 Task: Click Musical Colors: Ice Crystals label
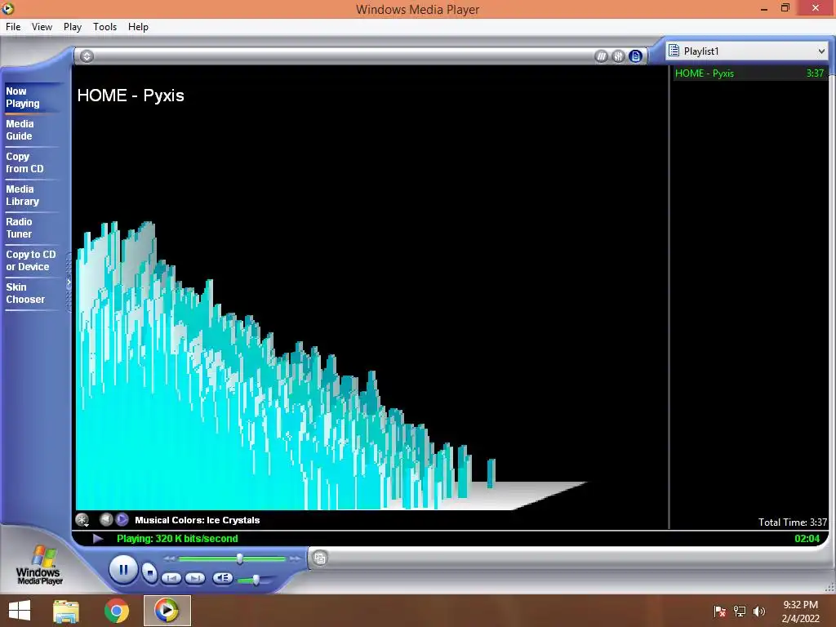click(198, 520)
